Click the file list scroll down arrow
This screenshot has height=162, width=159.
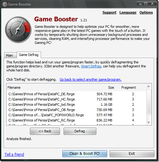149,122
